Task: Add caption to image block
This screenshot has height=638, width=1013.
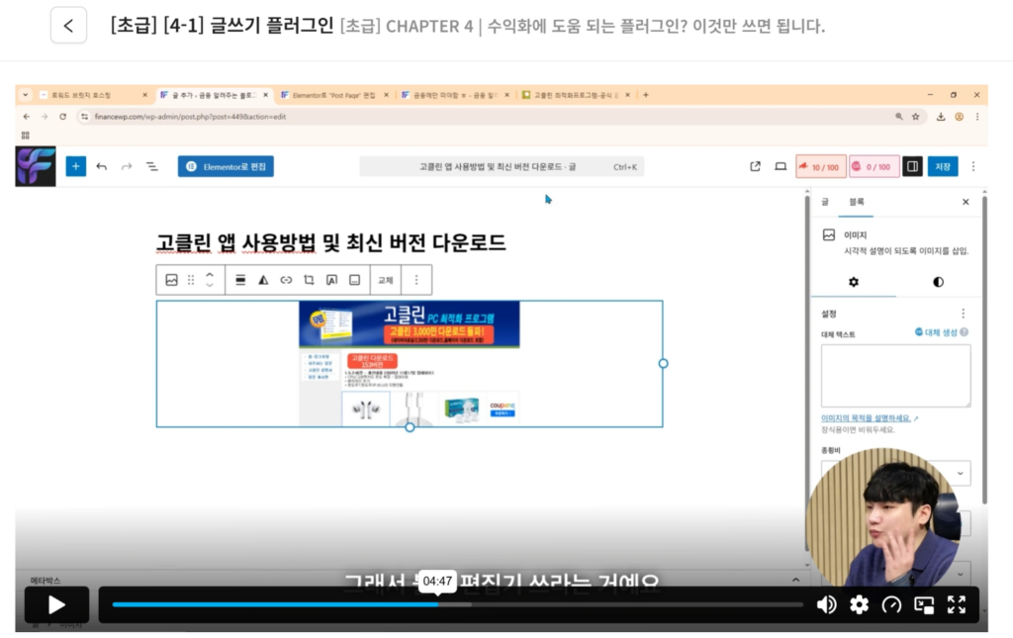Action: click(x=355, y=280)
